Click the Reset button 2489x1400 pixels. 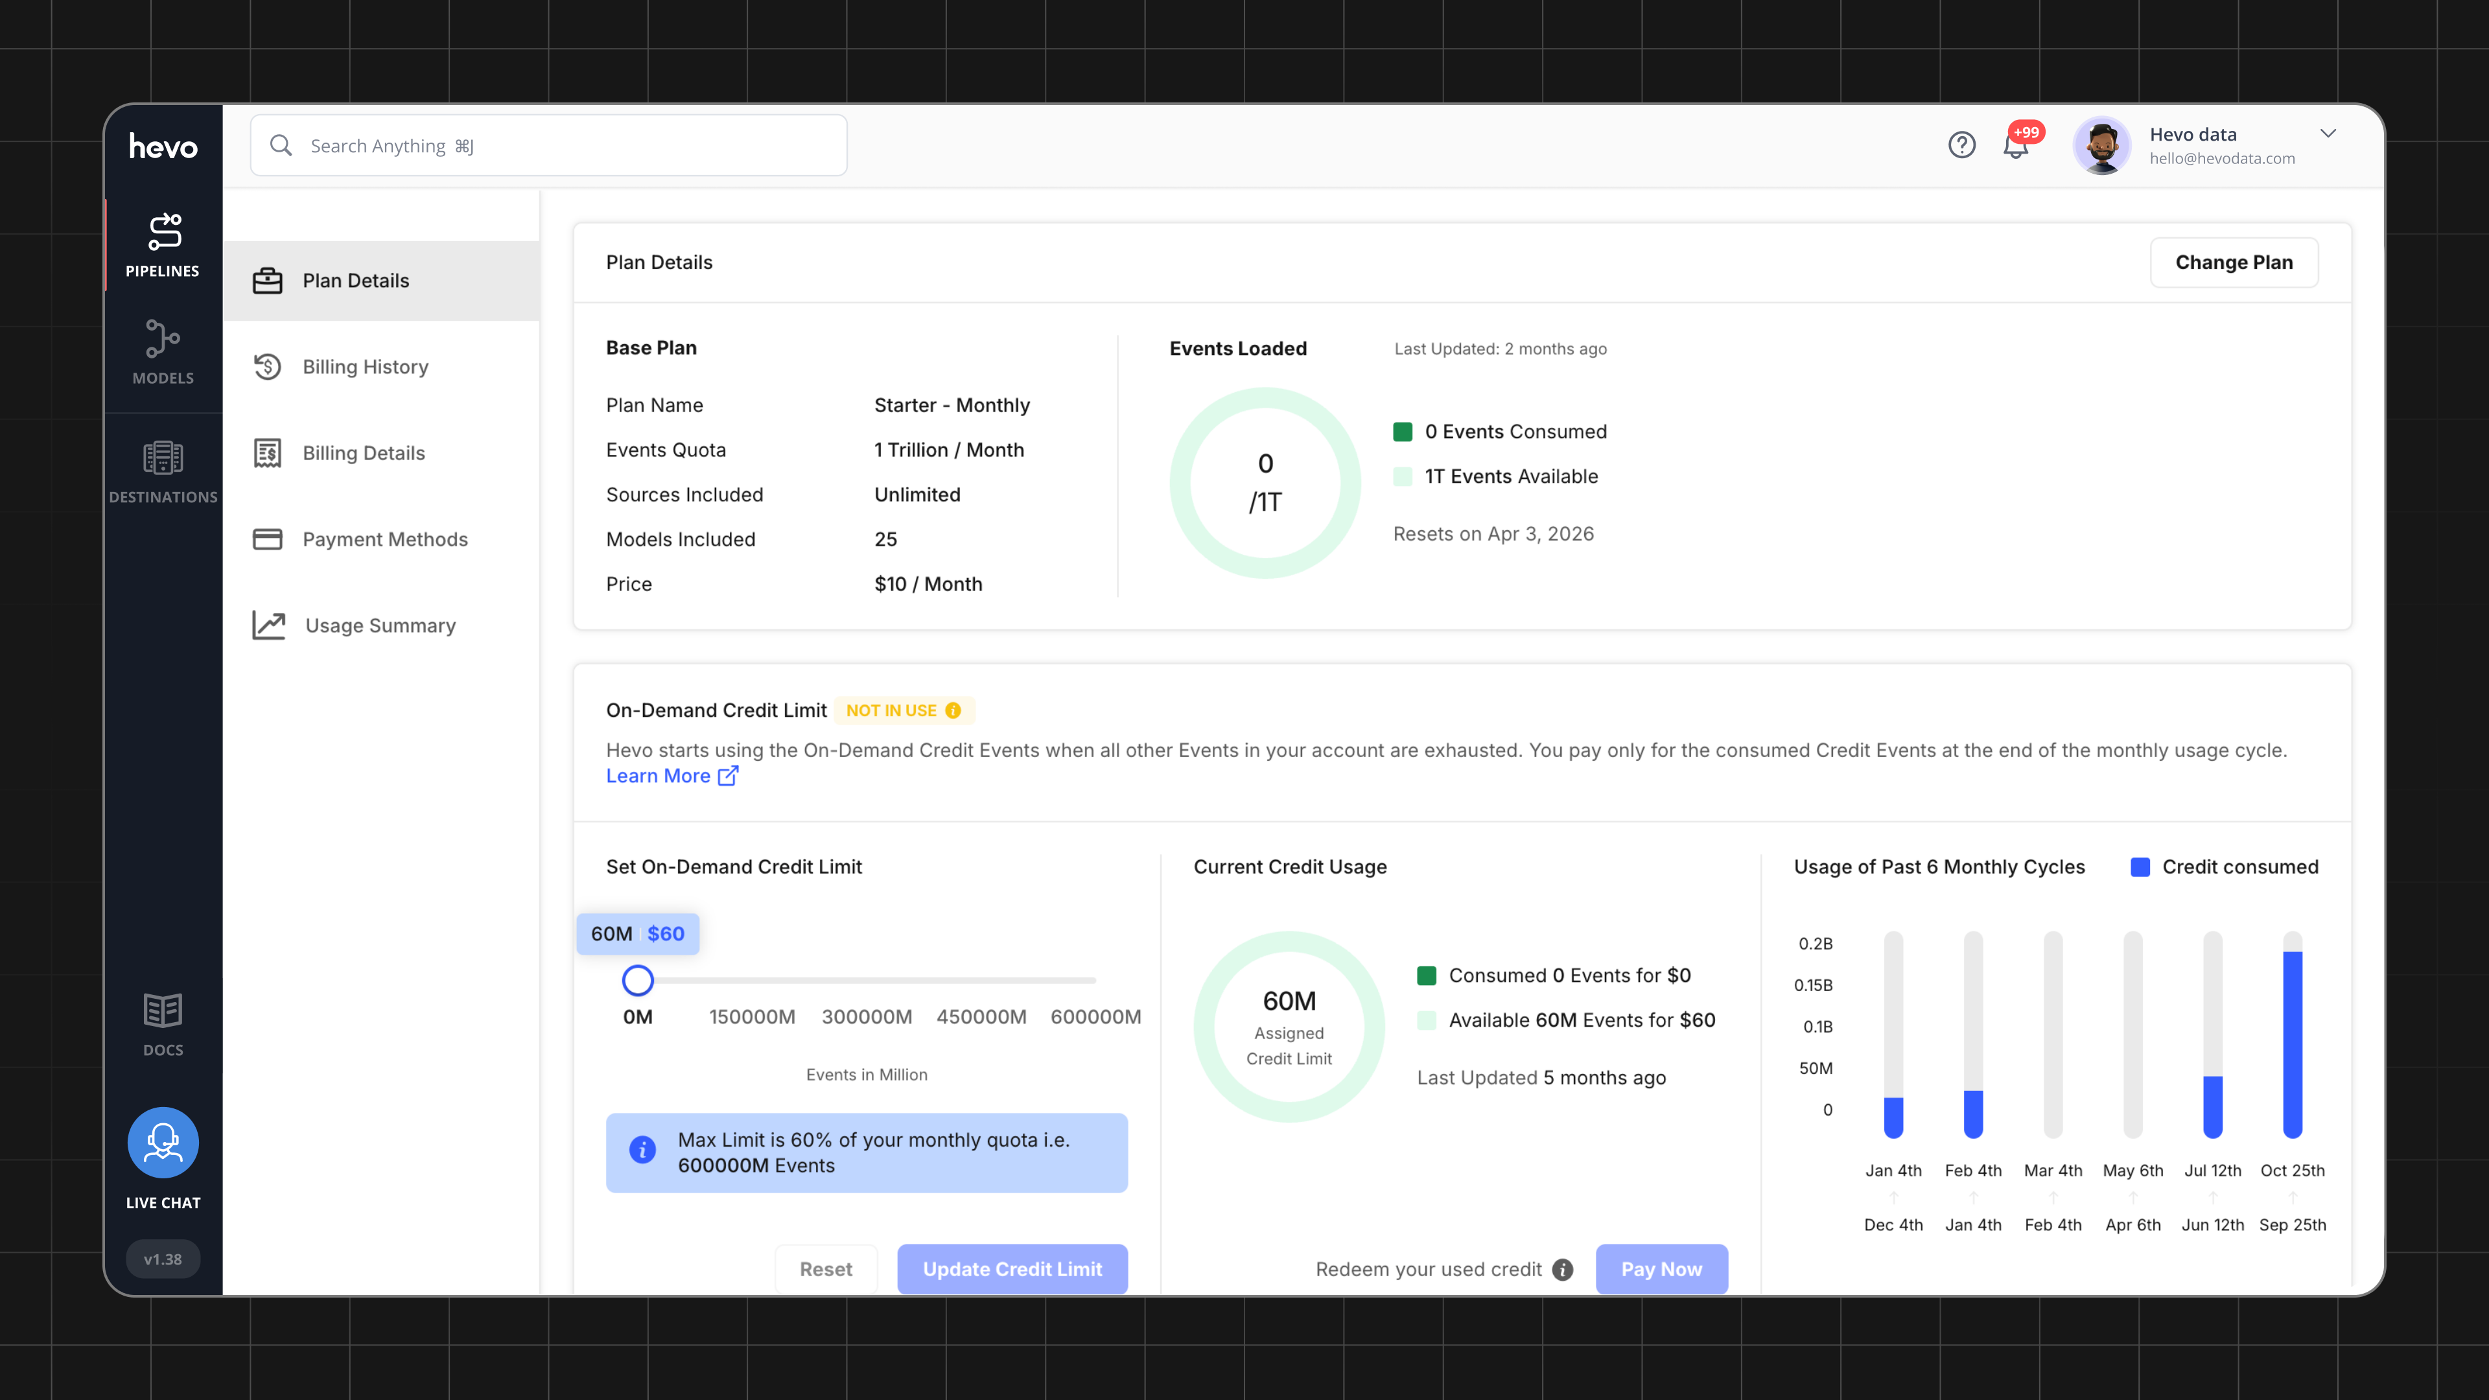pos(826,1268)
